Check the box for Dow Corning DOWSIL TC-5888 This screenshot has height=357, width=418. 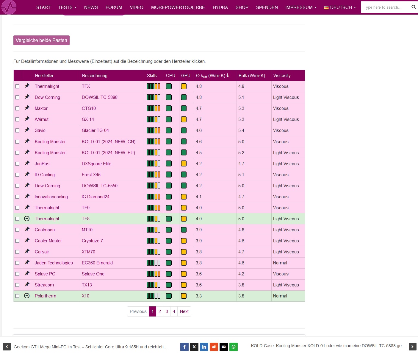17,97
